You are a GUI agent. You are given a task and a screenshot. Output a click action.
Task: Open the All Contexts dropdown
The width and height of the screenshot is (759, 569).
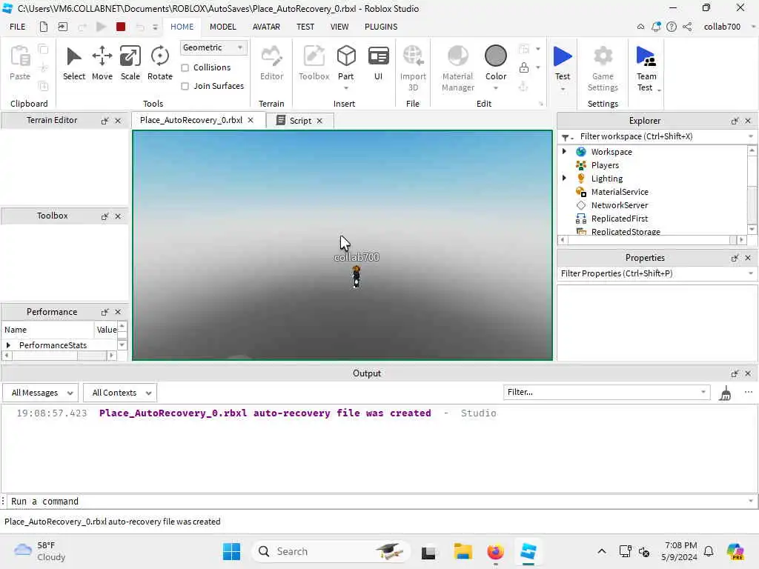(x=120, y=393)
